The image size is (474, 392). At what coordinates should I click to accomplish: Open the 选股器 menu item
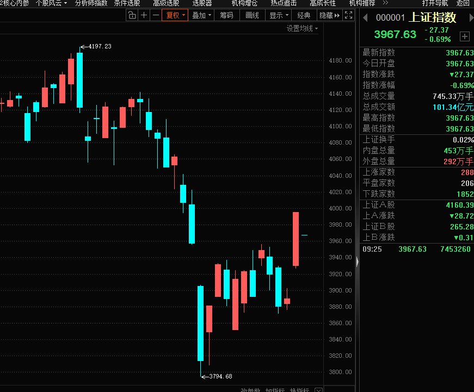pyautogui.click(x=202, y=3)
